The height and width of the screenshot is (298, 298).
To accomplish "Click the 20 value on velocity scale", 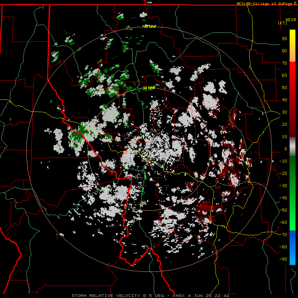I will (x=284, y=124).
